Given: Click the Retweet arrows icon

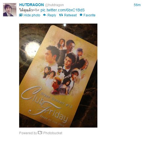Looking at the screenshot, I should click(x=61, y=15).
